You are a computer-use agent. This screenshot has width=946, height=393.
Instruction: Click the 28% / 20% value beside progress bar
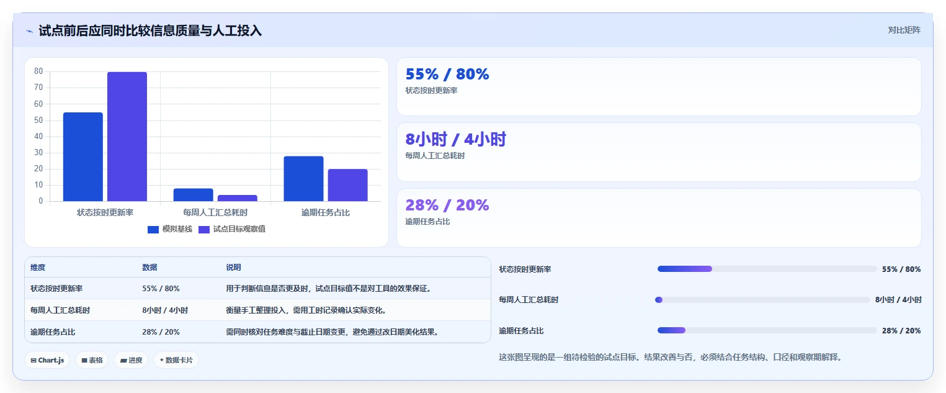901,331
